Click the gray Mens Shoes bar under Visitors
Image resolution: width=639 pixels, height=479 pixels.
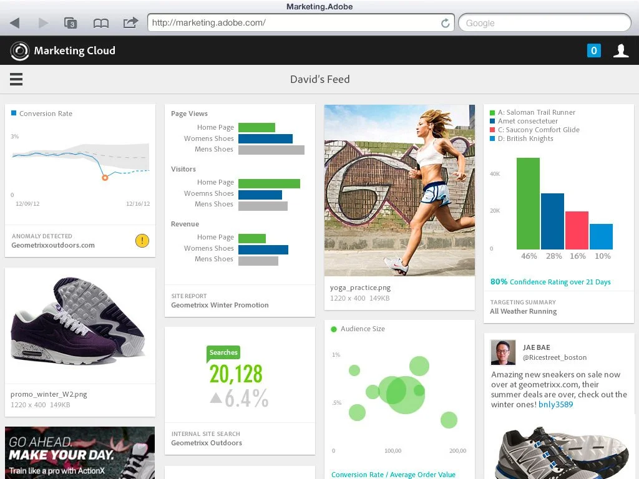(263, 206)
